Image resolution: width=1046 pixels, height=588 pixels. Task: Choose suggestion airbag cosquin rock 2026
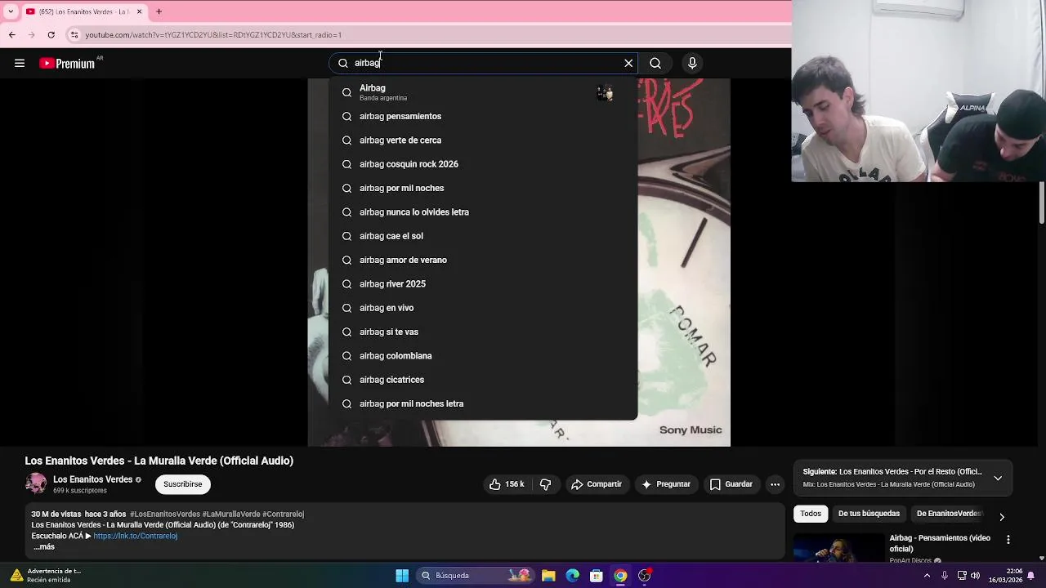(483, 164)
